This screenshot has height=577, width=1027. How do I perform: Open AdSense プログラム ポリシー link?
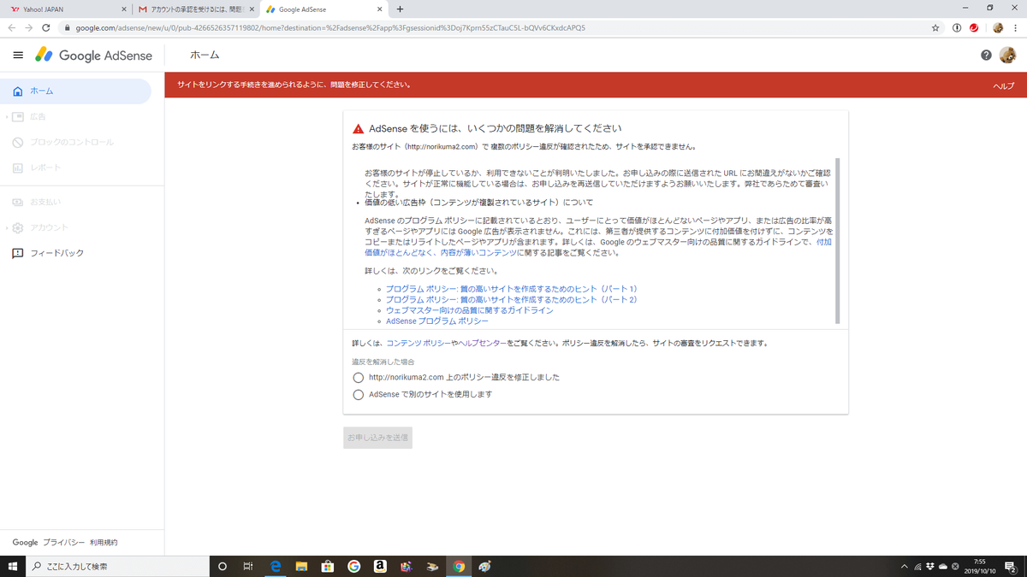437,321
